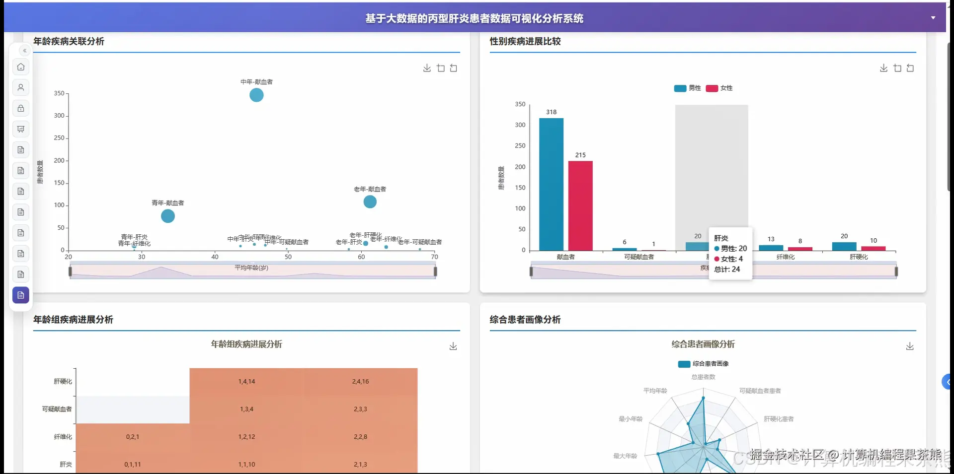This screenshot has height=474, width=954.
Task: Collapse the sidebar with the double-chevron button
Action: coord(24,51)
